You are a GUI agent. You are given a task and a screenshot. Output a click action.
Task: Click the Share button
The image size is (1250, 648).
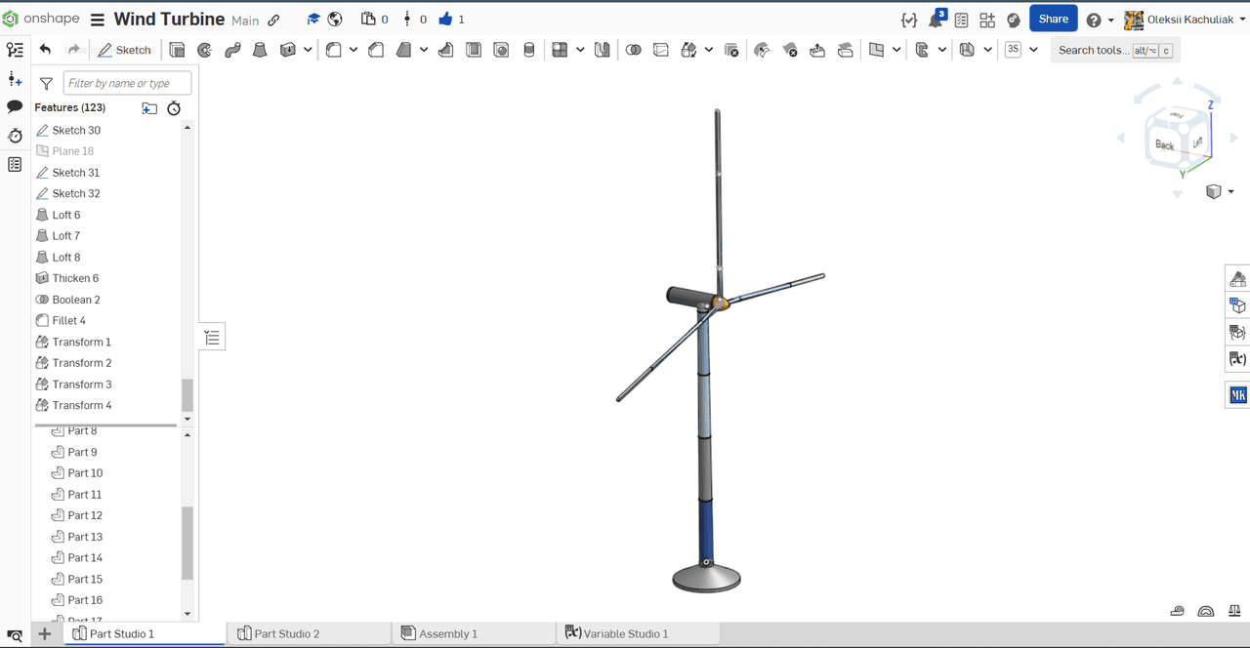[1053, 19]
